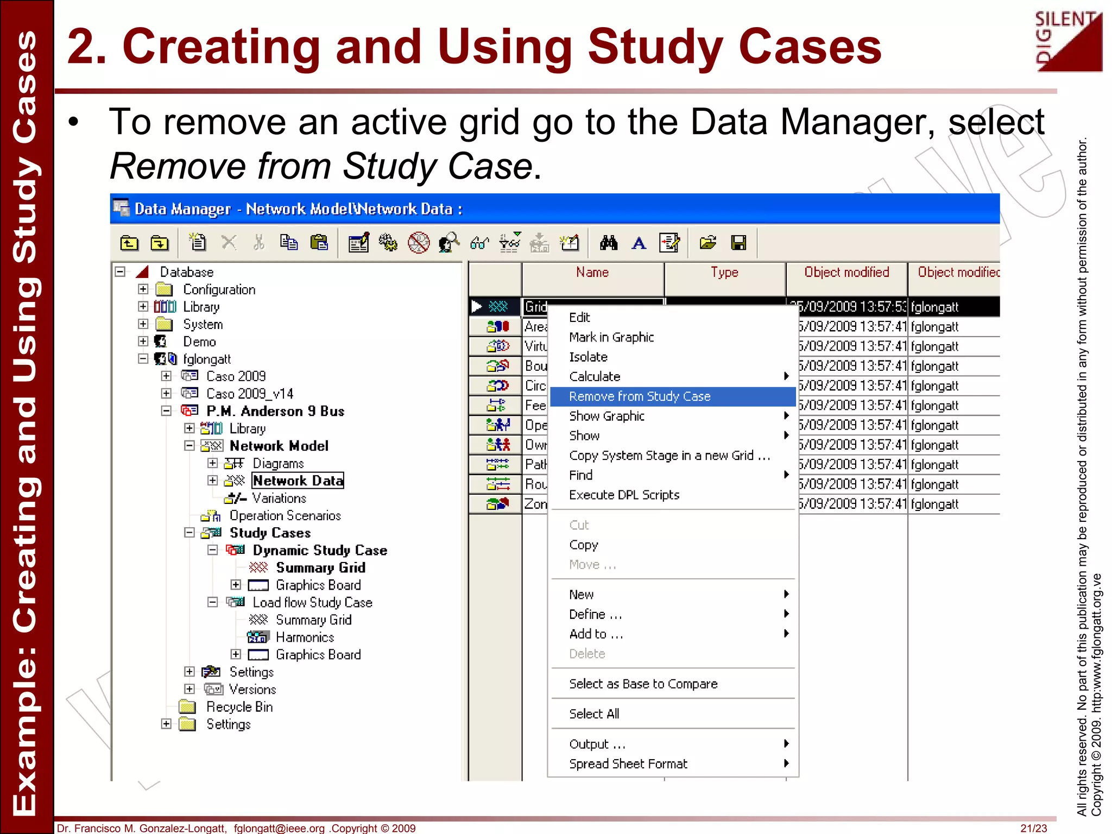Click the folder-up navigation icon
This screenshot has width=1112, height=834.
coord(129,243)
